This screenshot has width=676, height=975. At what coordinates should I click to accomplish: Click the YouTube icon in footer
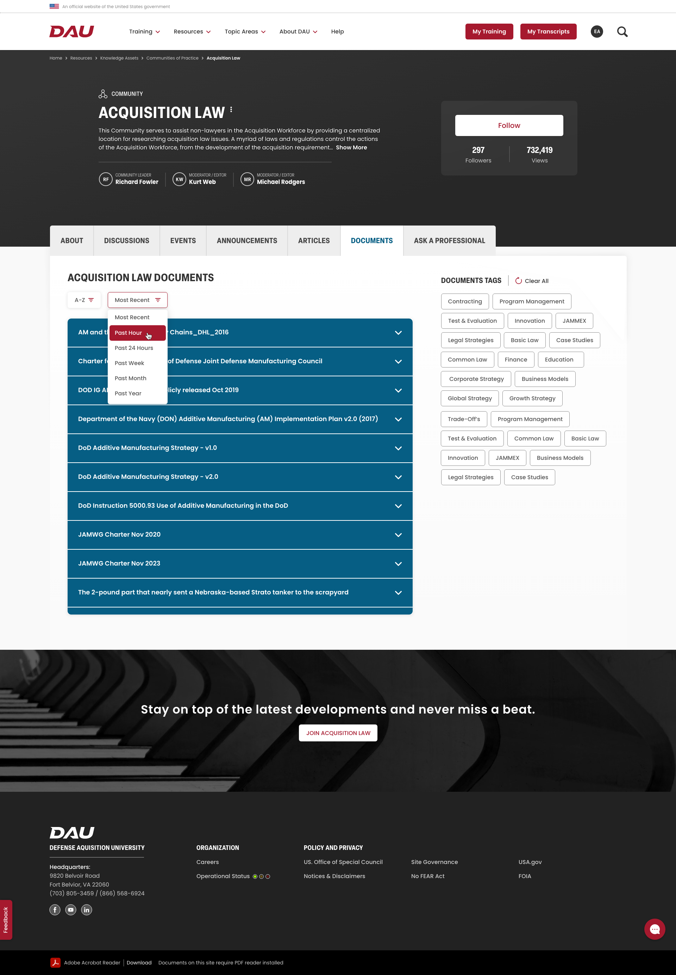71,910
